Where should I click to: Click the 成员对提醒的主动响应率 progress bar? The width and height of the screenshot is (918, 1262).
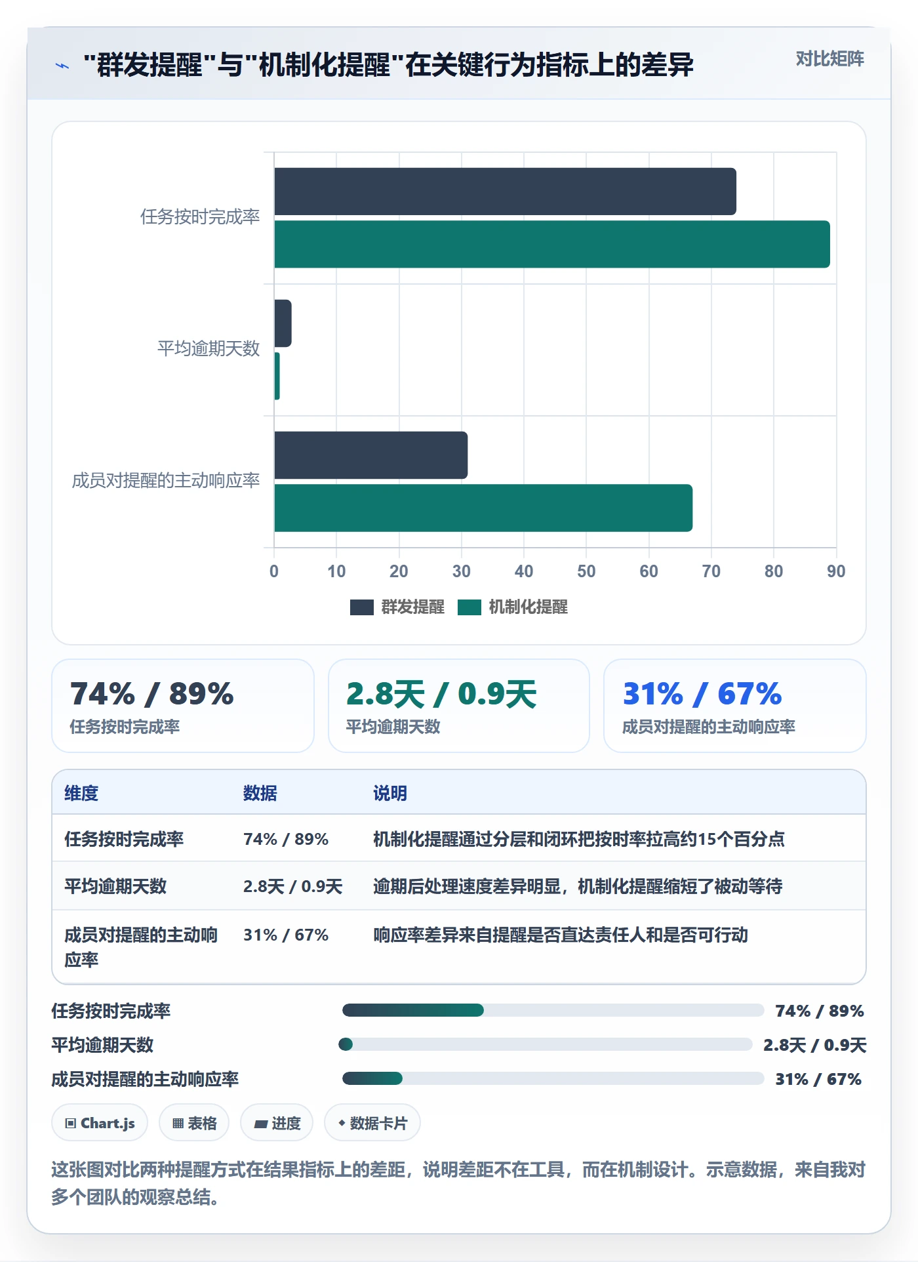click(x=553, y=1078)
